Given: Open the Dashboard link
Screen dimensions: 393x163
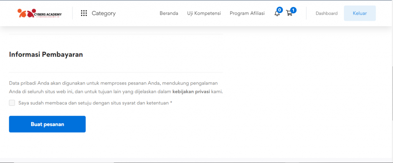Looking at the screenshot, I should tap(327, 13).
